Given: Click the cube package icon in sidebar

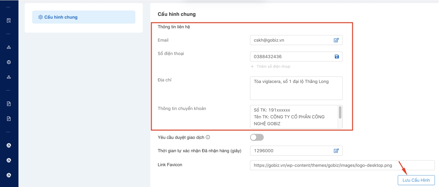Looking at the screenshot, I should coord(9,62).
